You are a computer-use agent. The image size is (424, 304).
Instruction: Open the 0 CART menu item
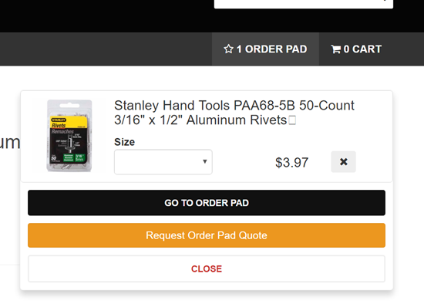tap(356, 49)
